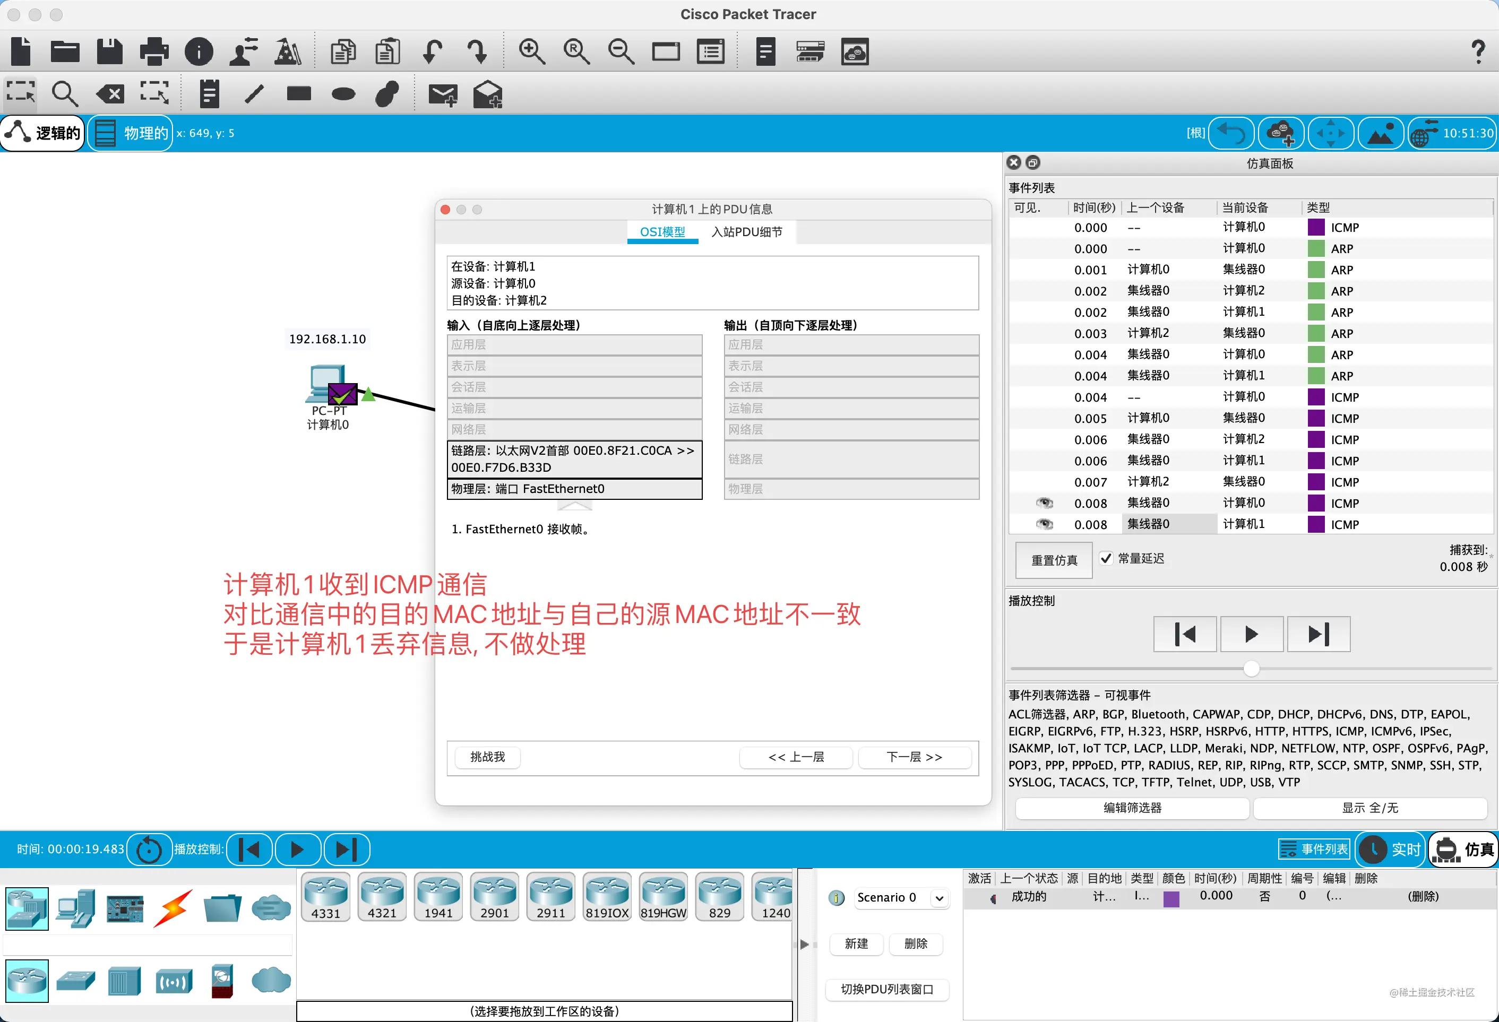
Task: Click the 切换PDU列表窗口 button
Action: pos(887,989)
